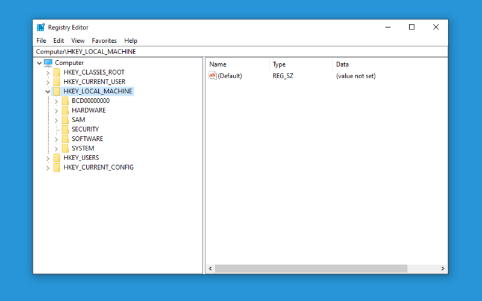Click the BCD00000000 folder icon

[65, 101]
